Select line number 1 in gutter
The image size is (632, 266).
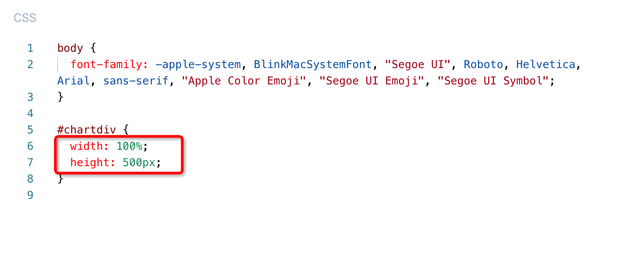pos(30,48)
